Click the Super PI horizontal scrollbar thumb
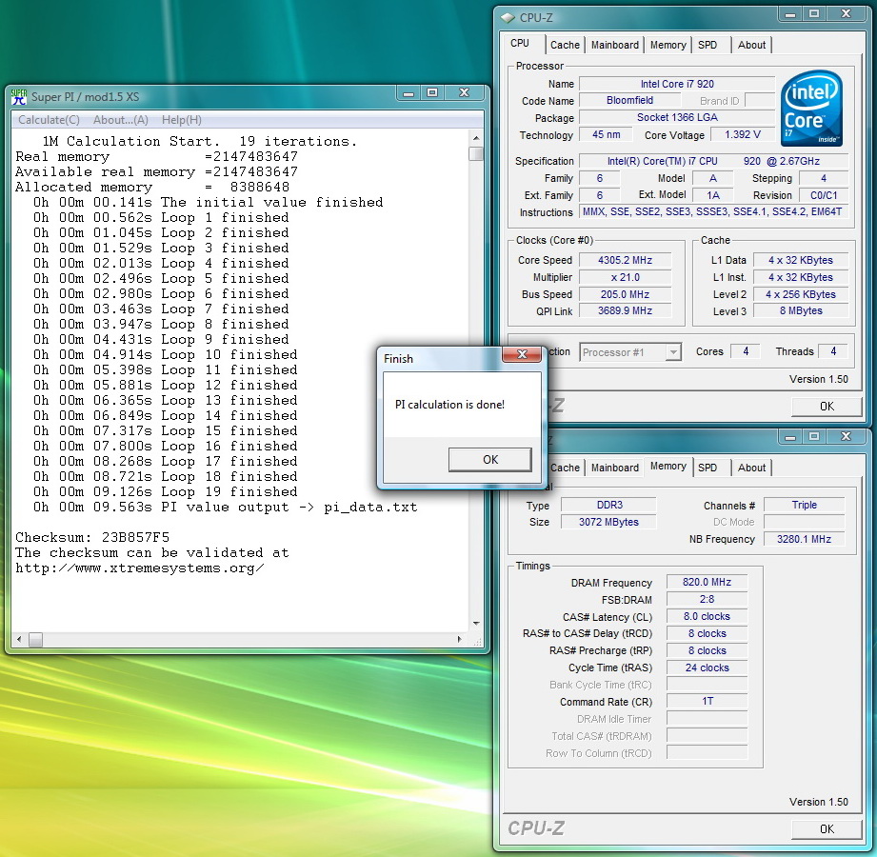 point(36,639)
